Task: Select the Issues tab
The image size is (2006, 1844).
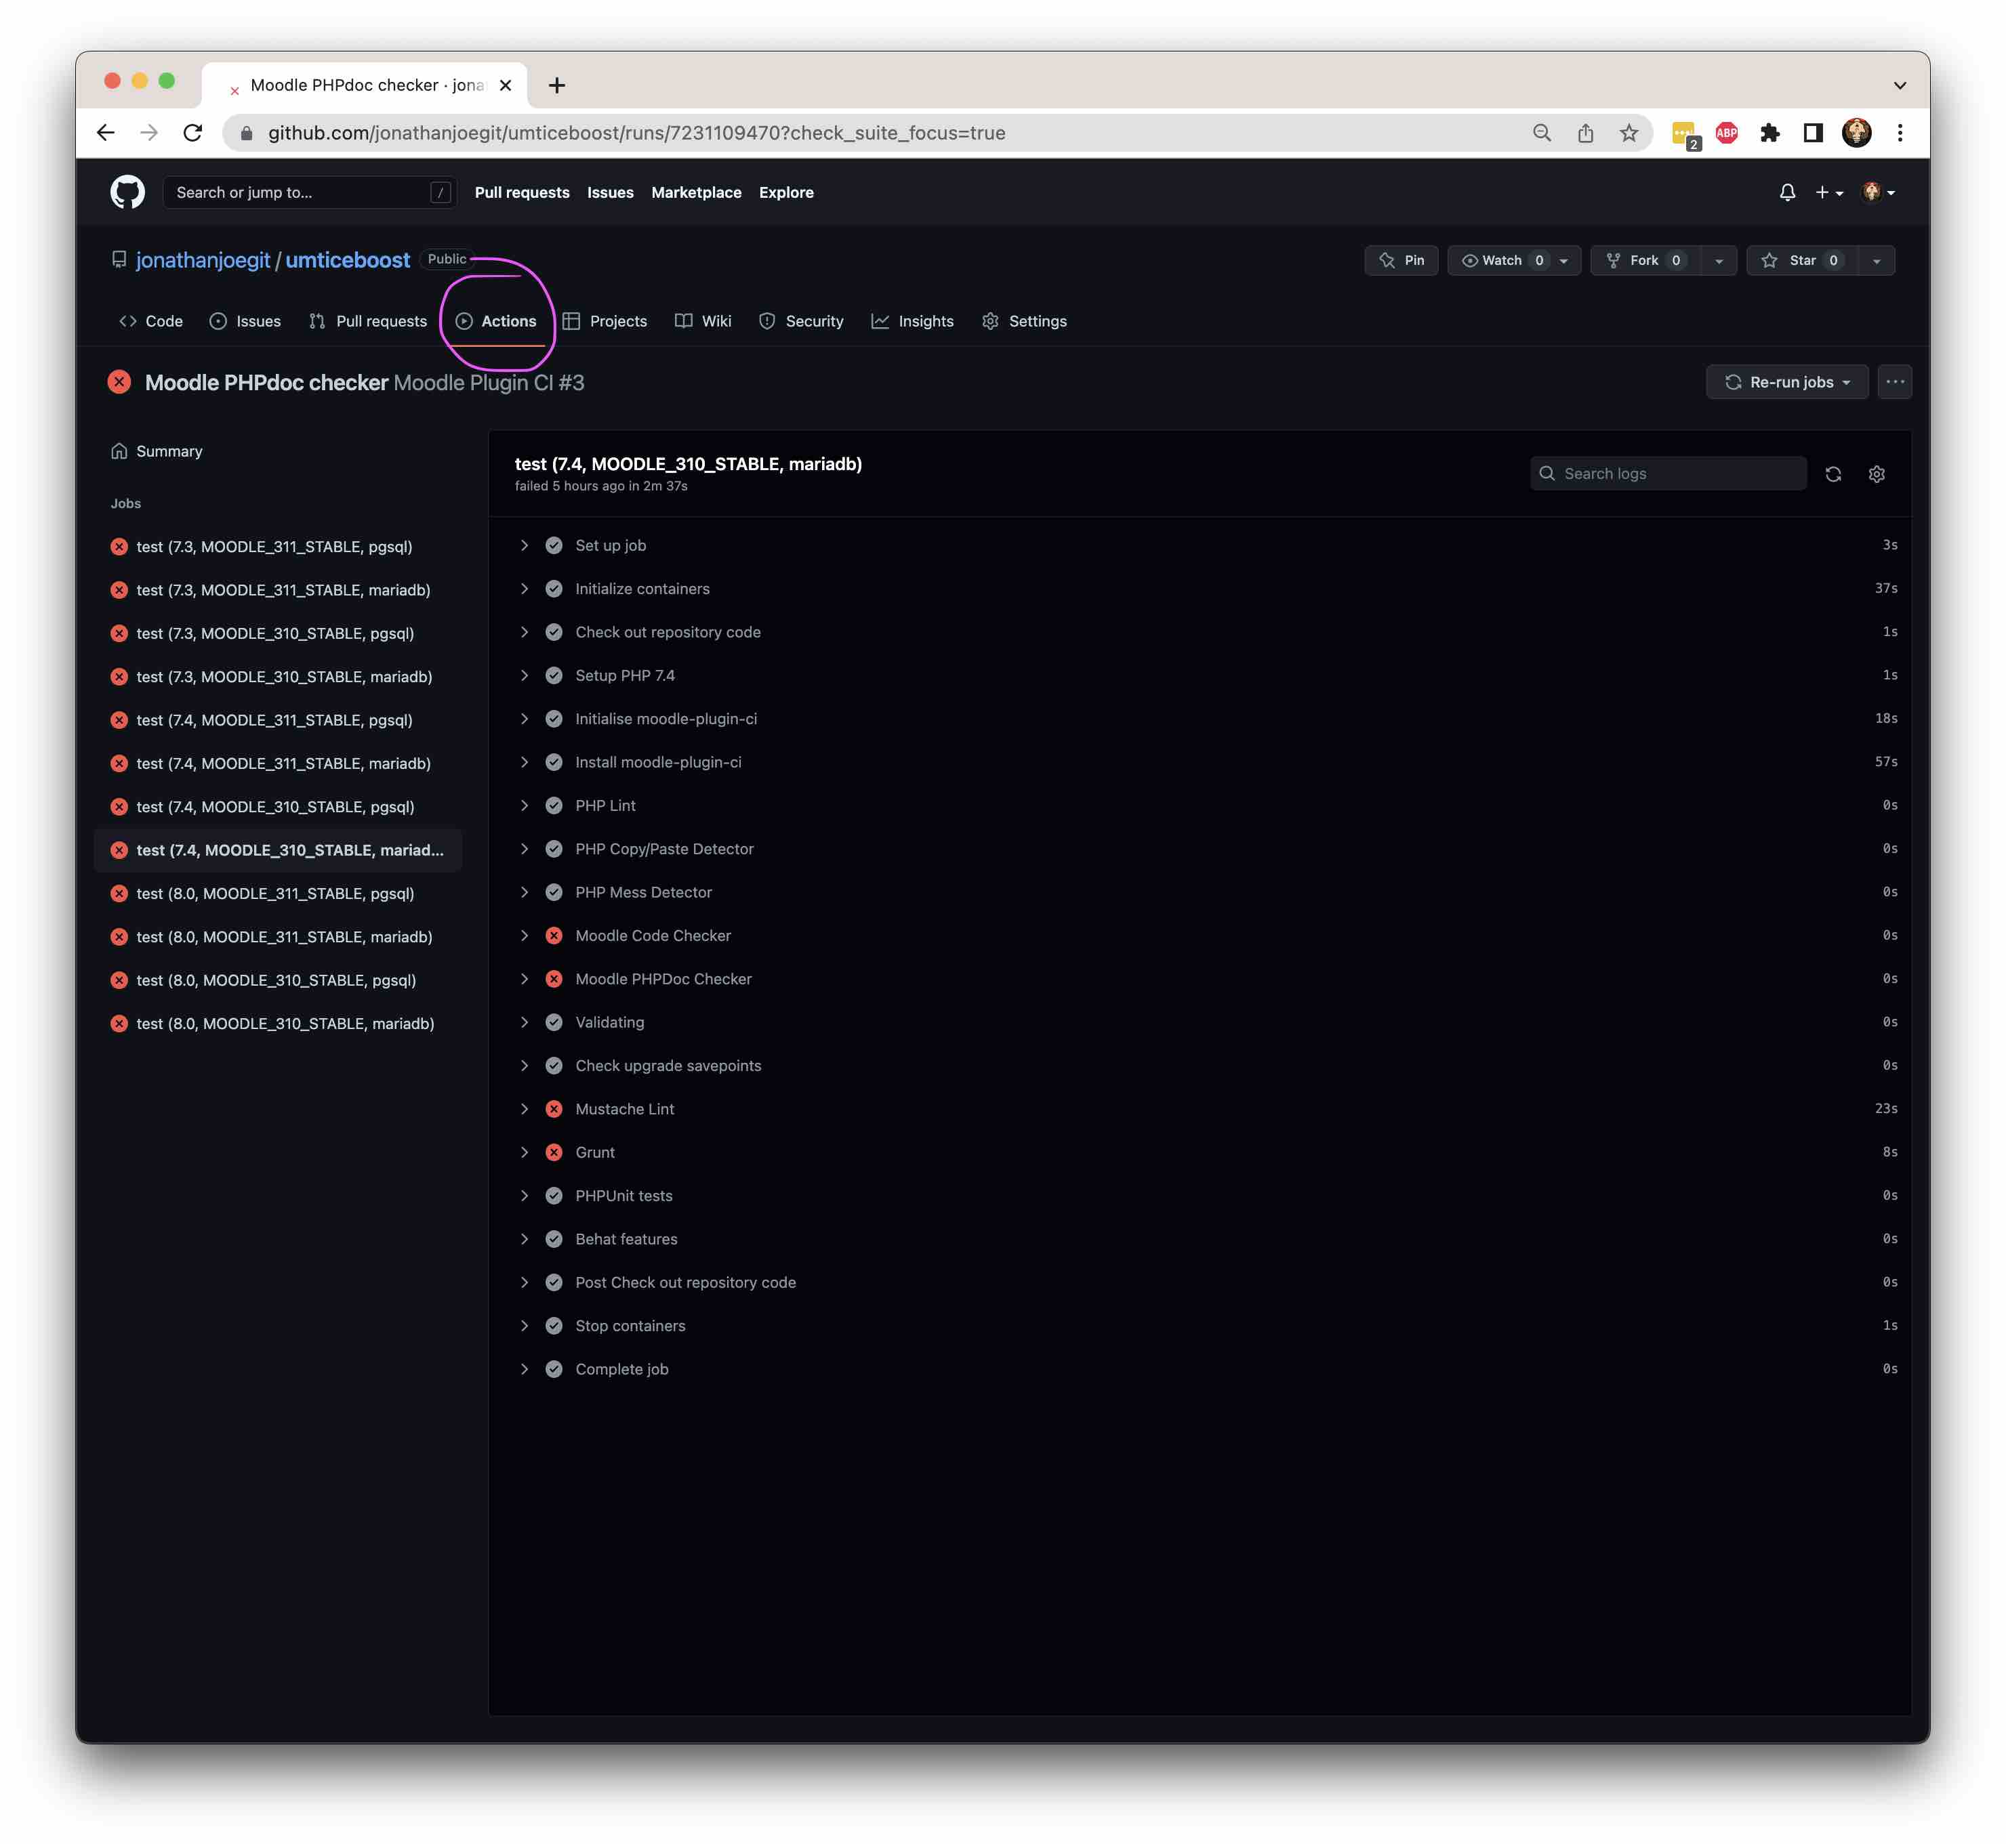Action: point(259,320)
